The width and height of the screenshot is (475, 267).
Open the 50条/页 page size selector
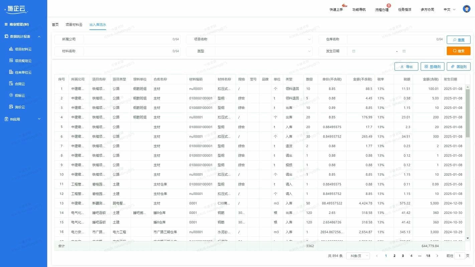(x=358, y=256)
